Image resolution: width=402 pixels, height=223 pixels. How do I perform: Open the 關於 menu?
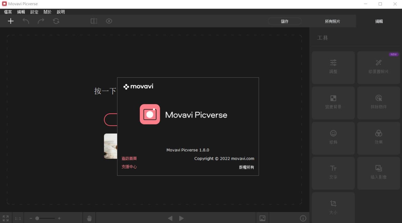tap(47, 12)
